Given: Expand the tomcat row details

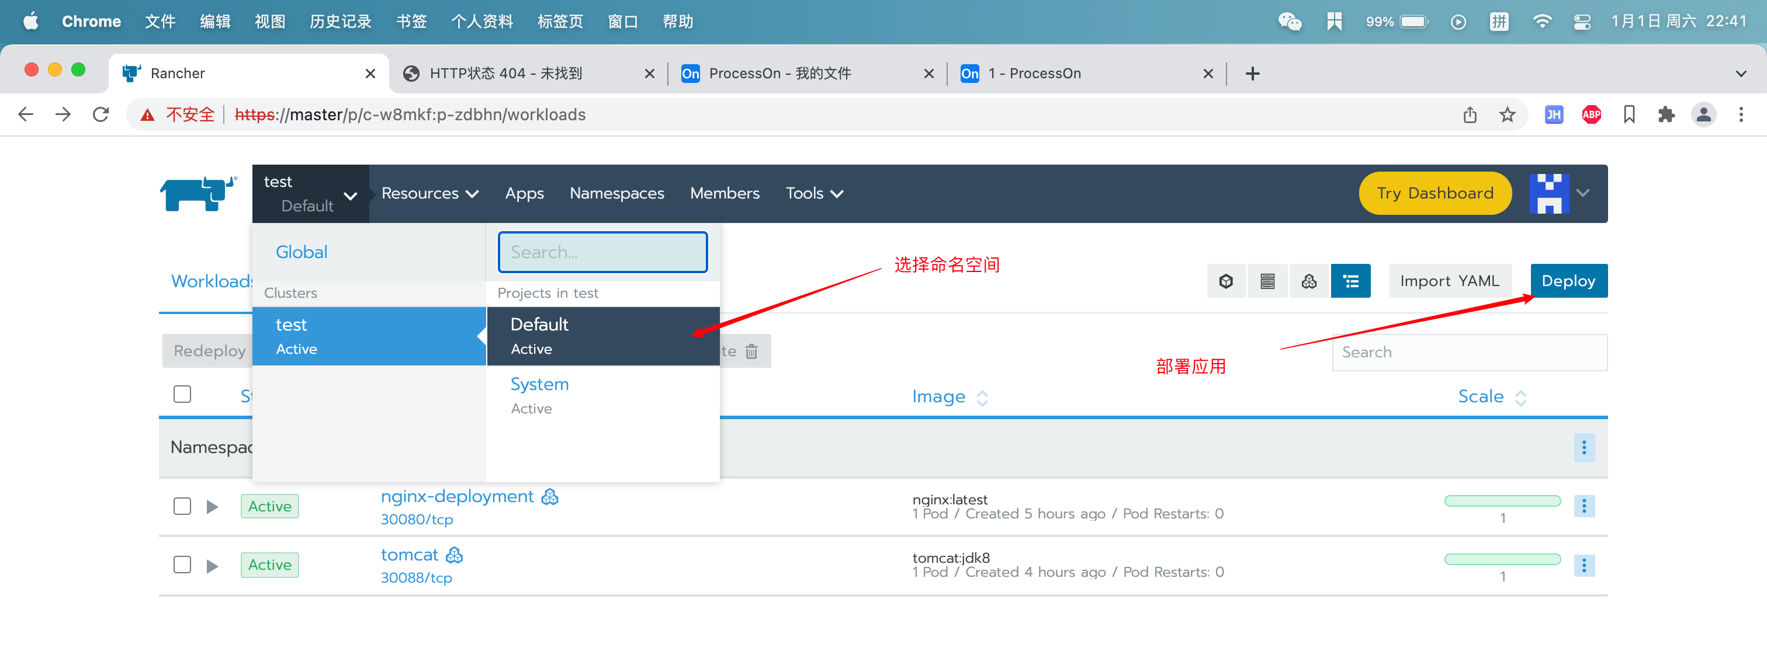Looking at the screenshot, I should click(213, 566).
